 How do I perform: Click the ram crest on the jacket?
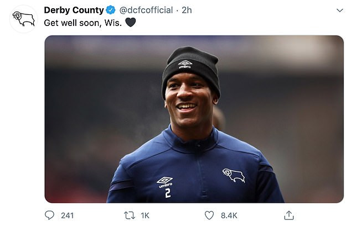click(234, 175)
